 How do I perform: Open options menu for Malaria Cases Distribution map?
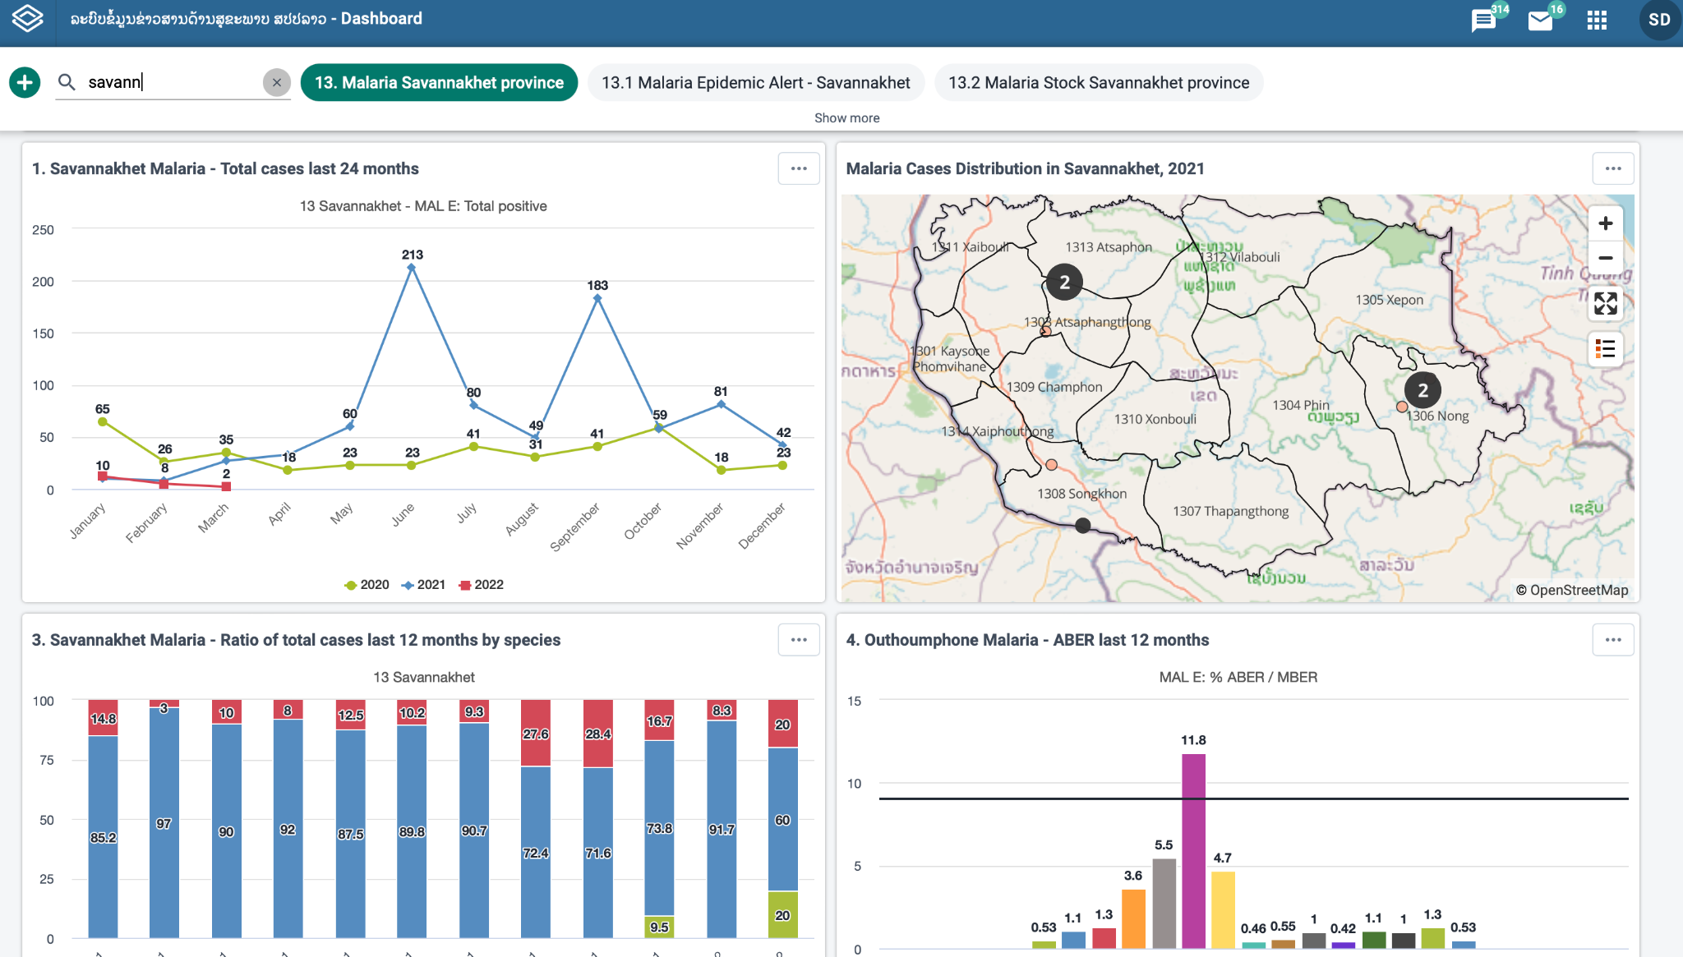1613,168
